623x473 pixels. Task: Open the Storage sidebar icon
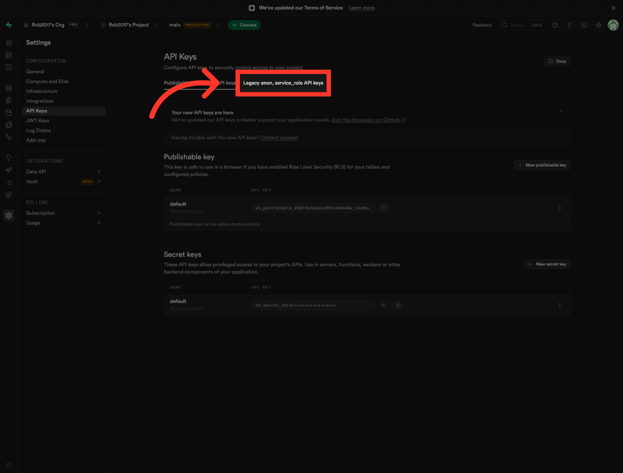(x=9, y=113)
